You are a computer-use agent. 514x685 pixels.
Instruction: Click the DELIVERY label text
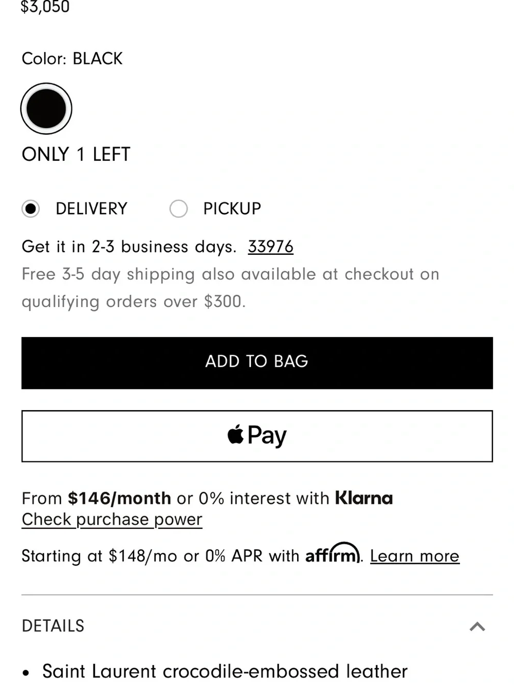(x=91, y=209)
